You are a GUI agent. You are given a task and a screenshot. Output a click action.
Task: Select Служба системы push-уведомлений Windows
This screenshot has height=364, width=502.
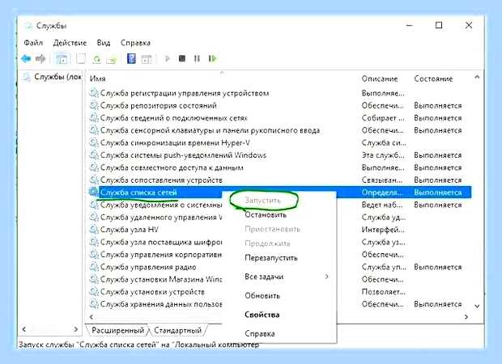pos(183,155)
